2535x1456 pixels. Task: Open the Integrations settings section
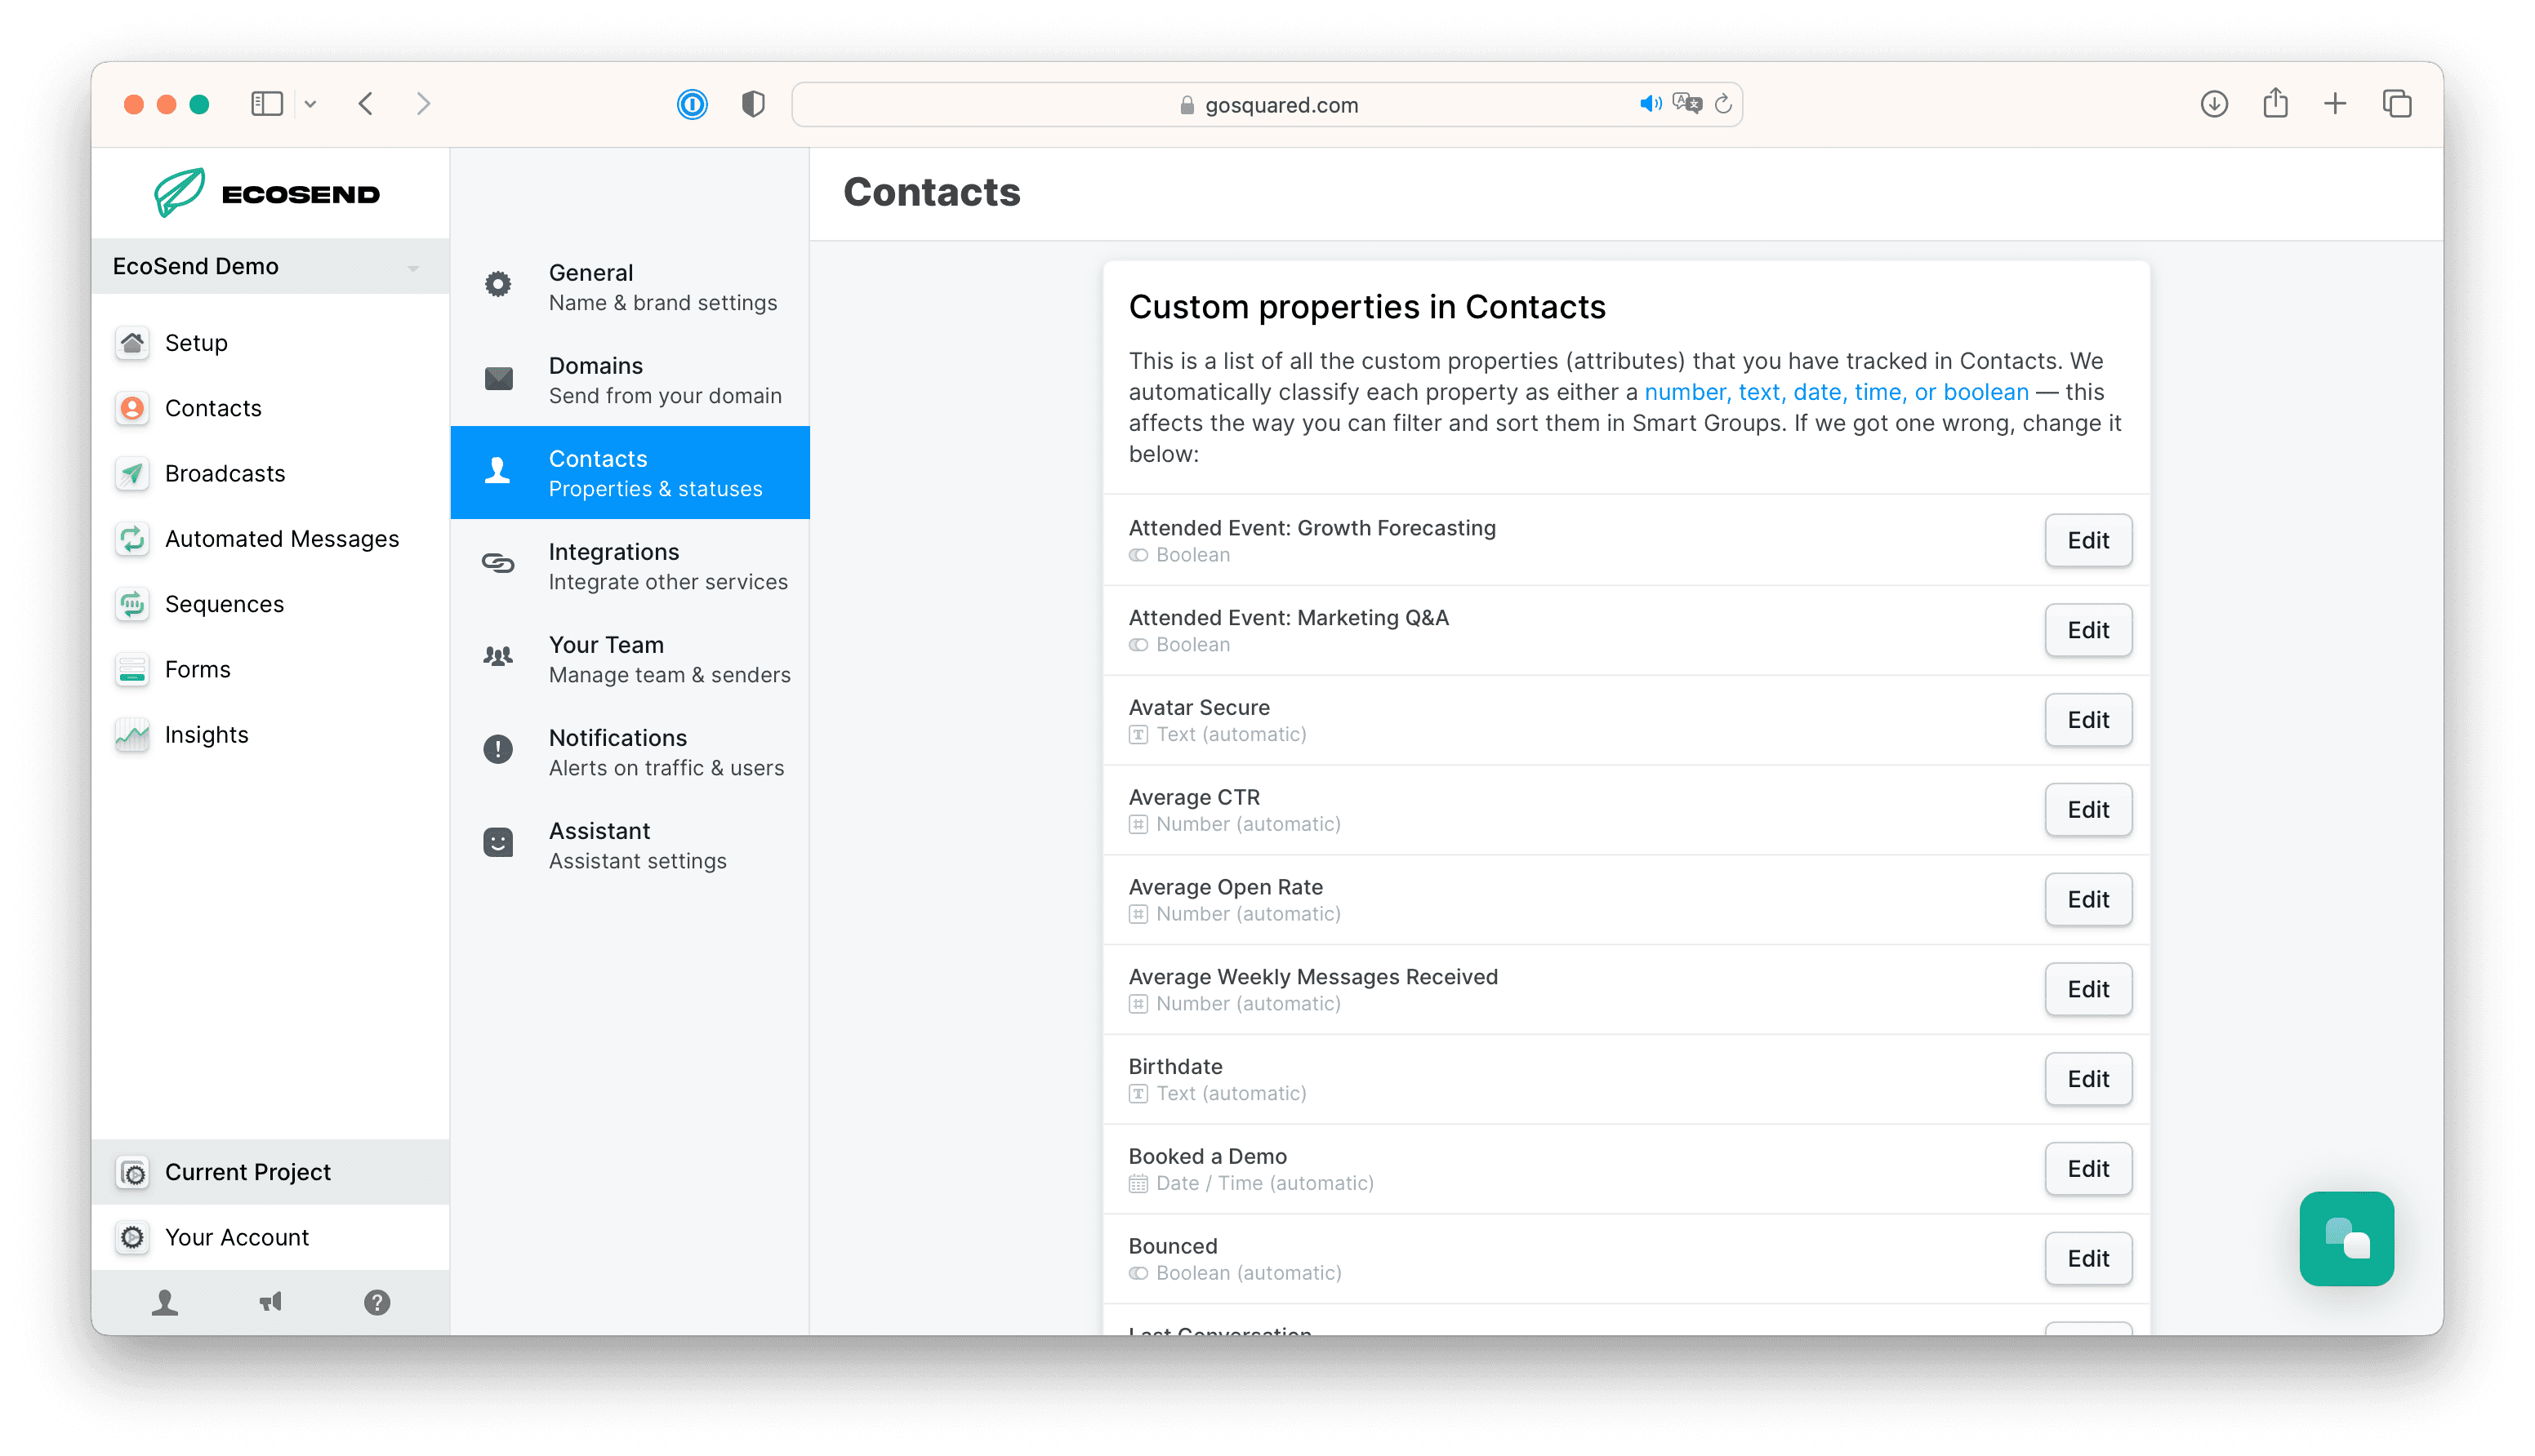630,566
